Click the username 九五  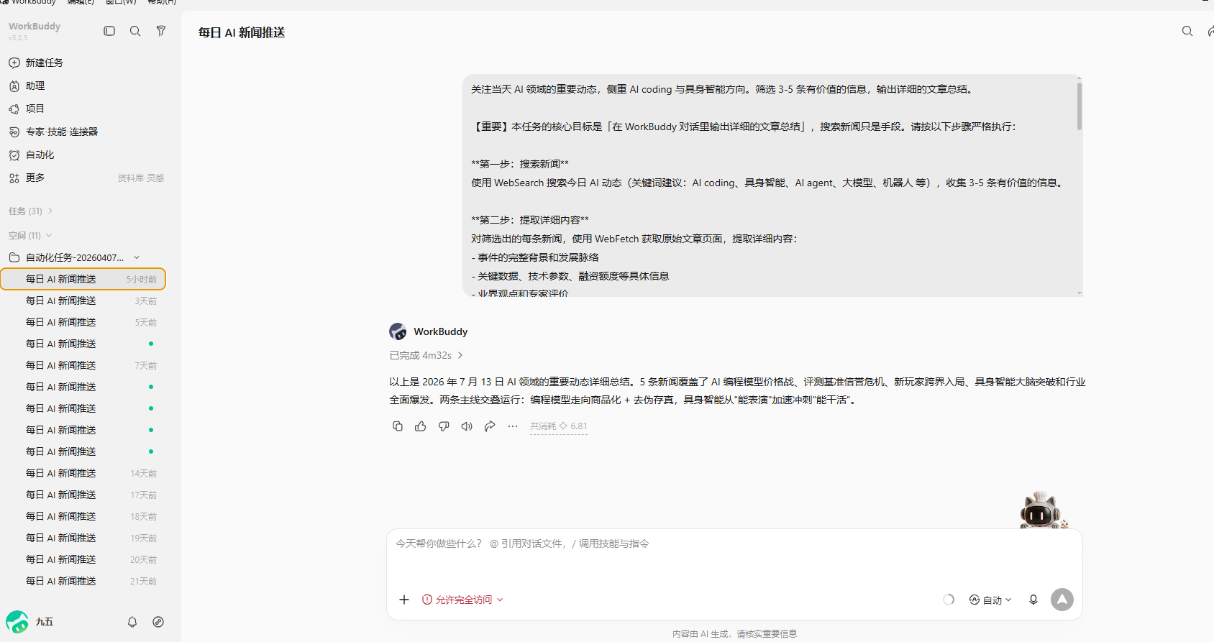[x=45, y=622]
